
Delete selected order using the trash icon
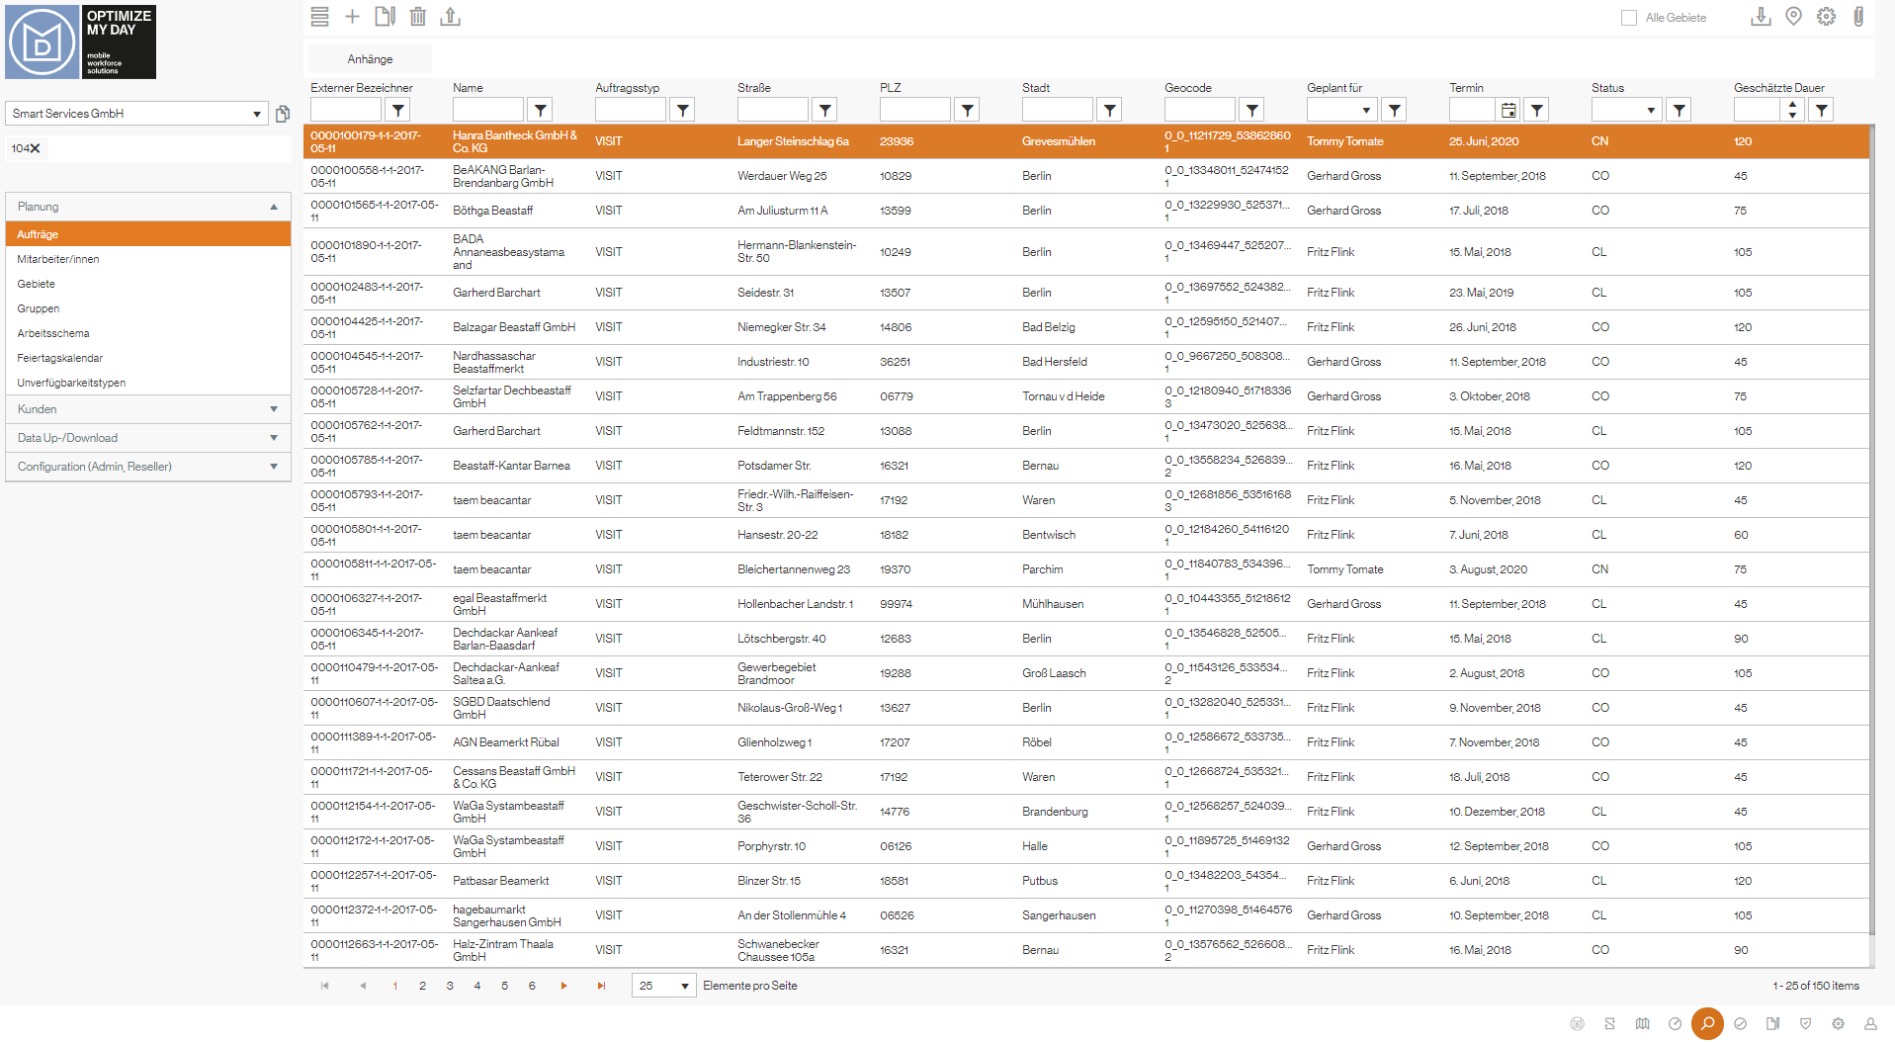point(417,17)
